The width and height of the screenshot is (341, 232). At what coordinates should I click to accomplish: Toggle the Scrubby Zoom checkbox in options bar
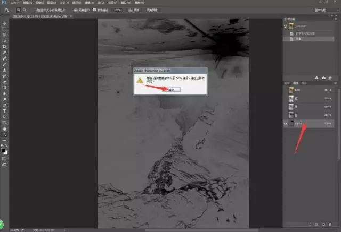[x=94, y=10]
